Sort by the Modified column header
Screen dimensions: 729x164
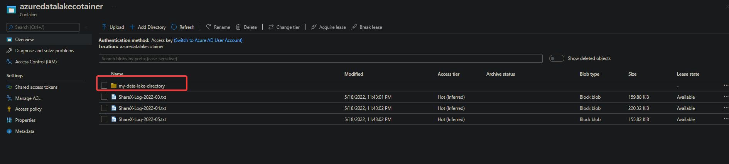[354, 74]
